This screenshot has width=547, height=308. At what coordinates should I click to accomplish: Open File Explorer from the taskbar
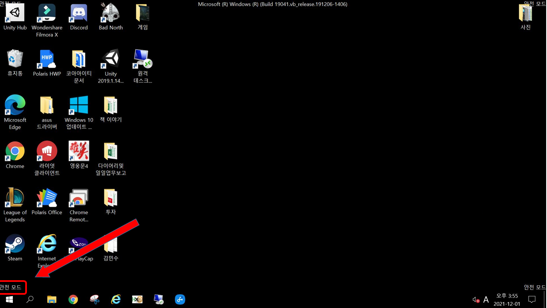click(x=52, y=299)
